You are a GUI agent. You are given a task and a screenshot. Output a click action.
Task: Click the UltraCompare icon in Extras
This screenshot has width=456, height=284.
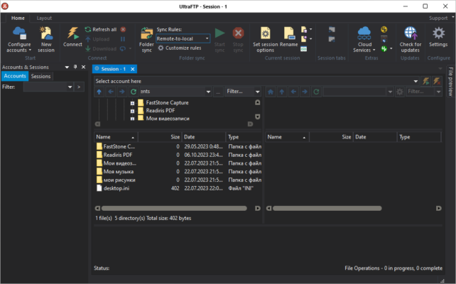coord(384,39)
